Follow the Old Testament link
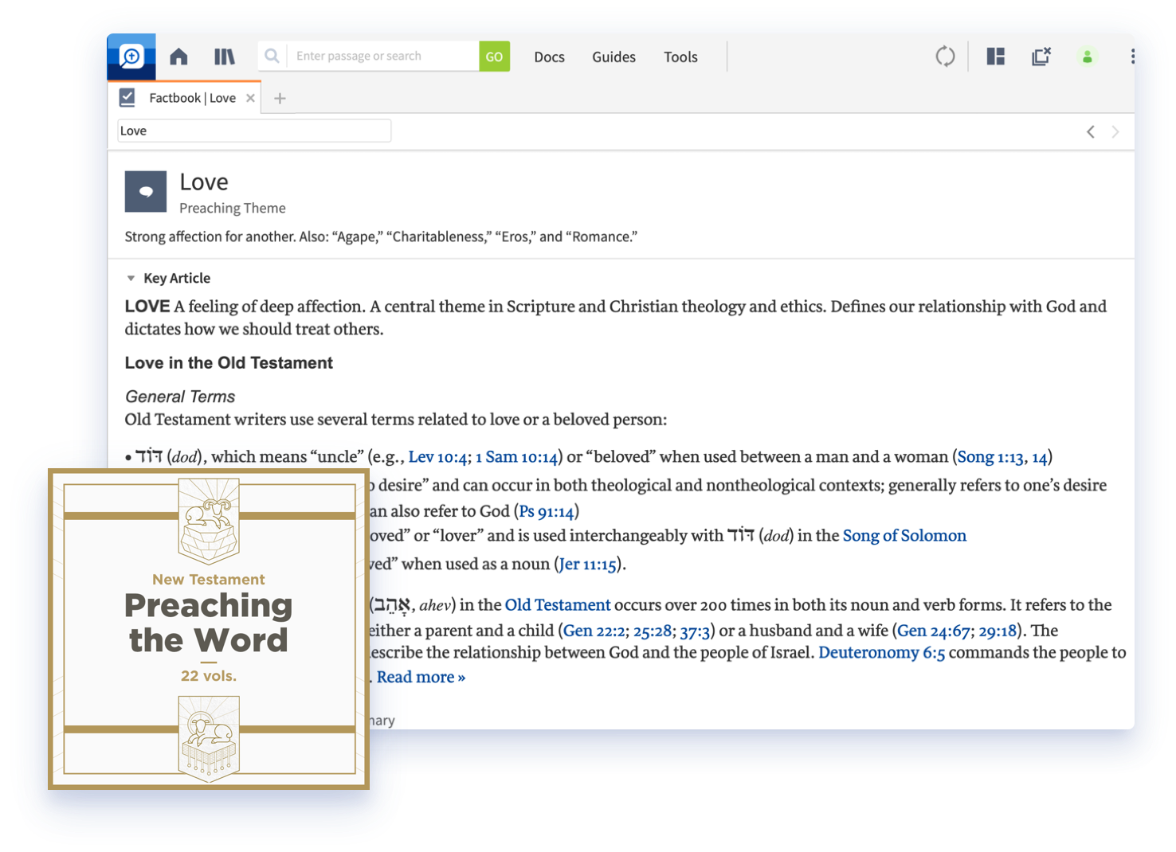Viewport: 1176px width, 852px height. (x=558, y=605)
